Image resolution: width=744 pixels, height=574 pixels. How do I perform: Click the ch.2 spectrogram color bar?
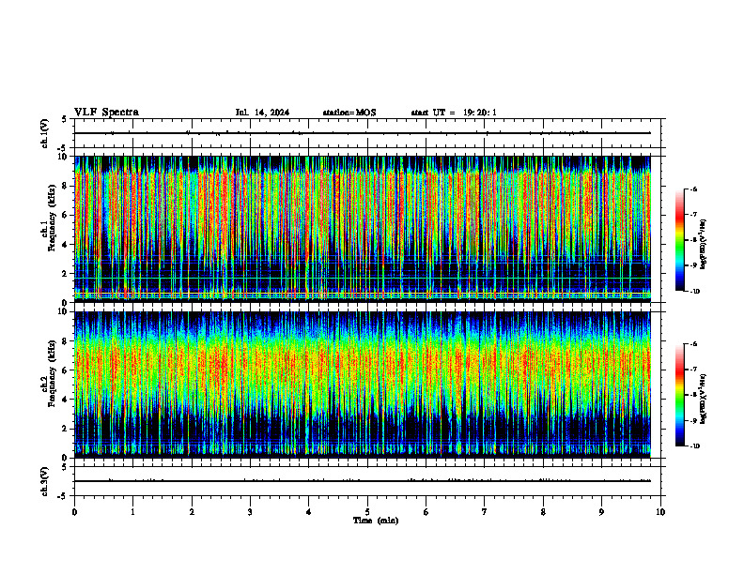(x=680, y=395)
